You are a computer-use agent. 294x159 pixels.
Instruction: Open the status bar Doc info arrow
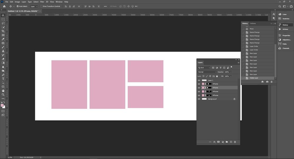point(41,158)
